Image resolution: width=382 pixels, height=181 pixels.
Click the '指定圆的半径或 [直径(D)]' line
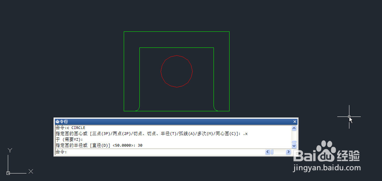(x=99, y=145)
